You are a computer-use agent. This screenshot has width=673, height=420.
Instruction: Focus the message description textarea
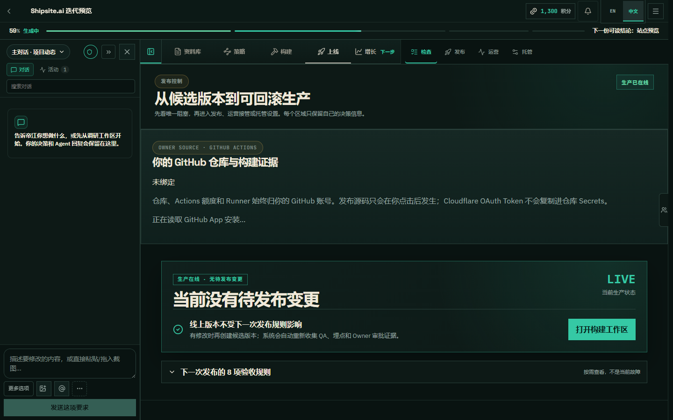click(x=70, y=364)
